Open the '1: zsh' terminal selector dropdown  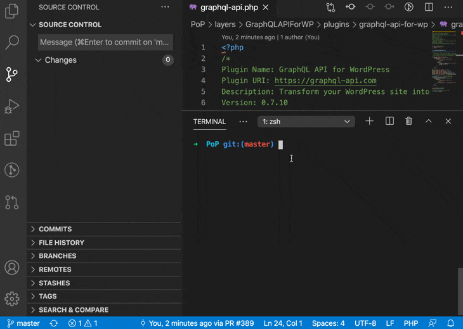click(x=306, y=122)
